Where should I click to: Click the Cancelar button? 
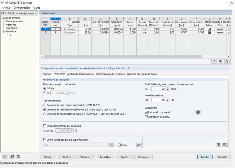click(222, 157)
